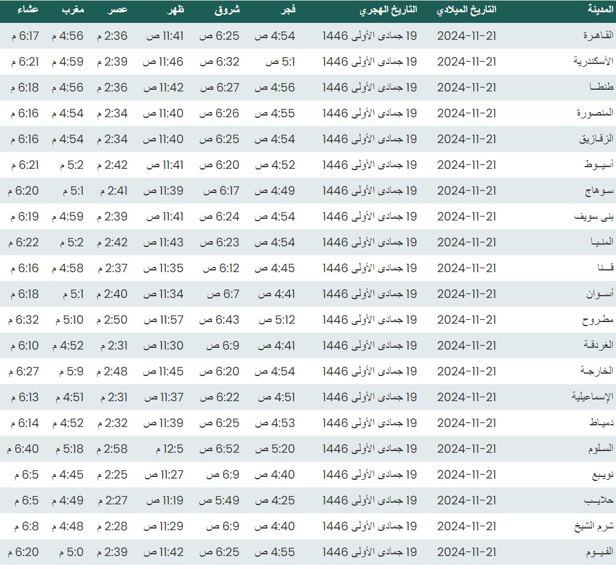Image resolution: width=616 pixels, height=569 pixels.
Task: Select the Hijri date in طنطا row
Action: [369, 87]
